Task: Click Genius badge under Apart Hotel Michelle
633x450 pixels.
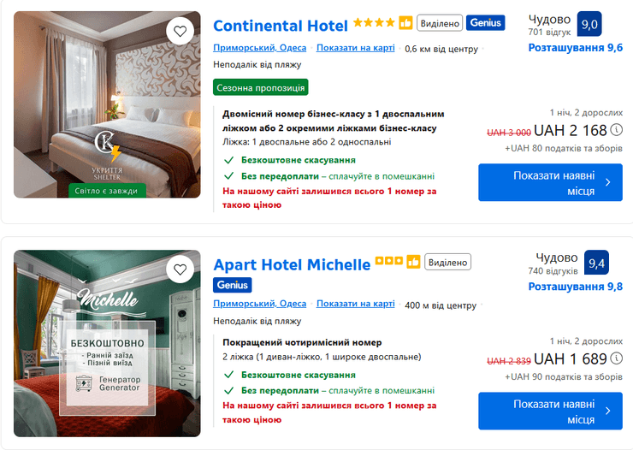Action: 233,285
